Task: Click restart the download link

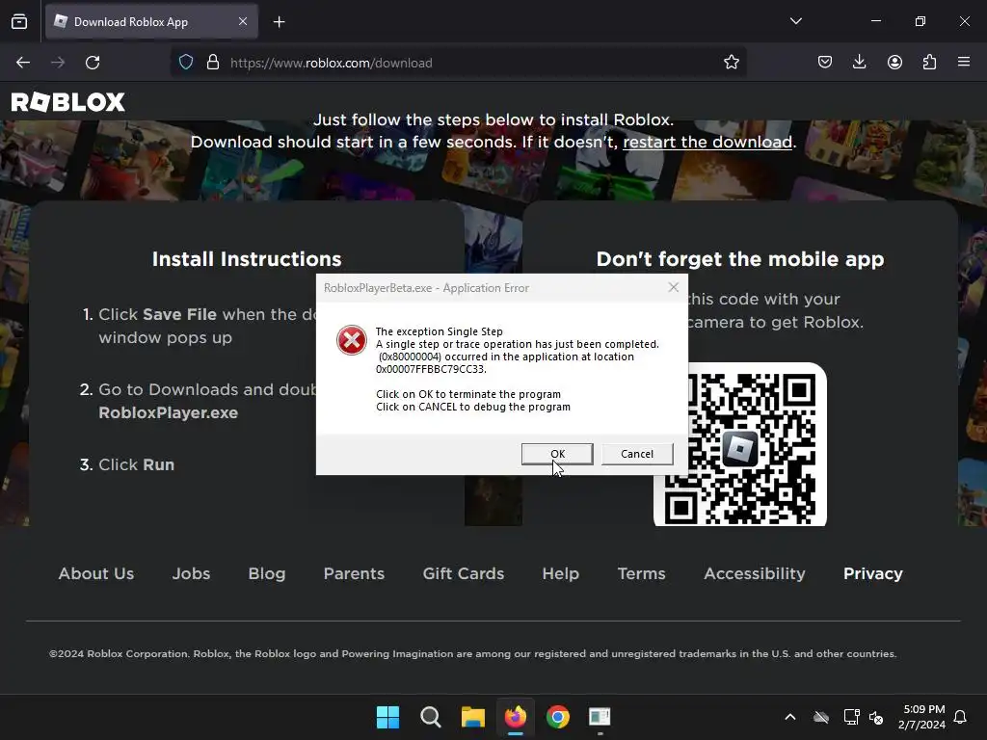Action: tap(707, 143)
